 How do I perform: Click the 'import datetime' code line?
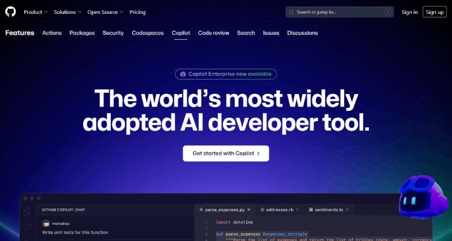tap(234, 222)
